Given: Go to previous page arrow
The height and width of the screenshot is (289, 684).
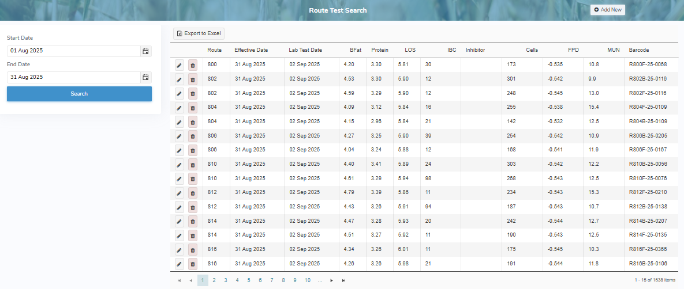Looking at the screenshot, I should tap(191, 280).
